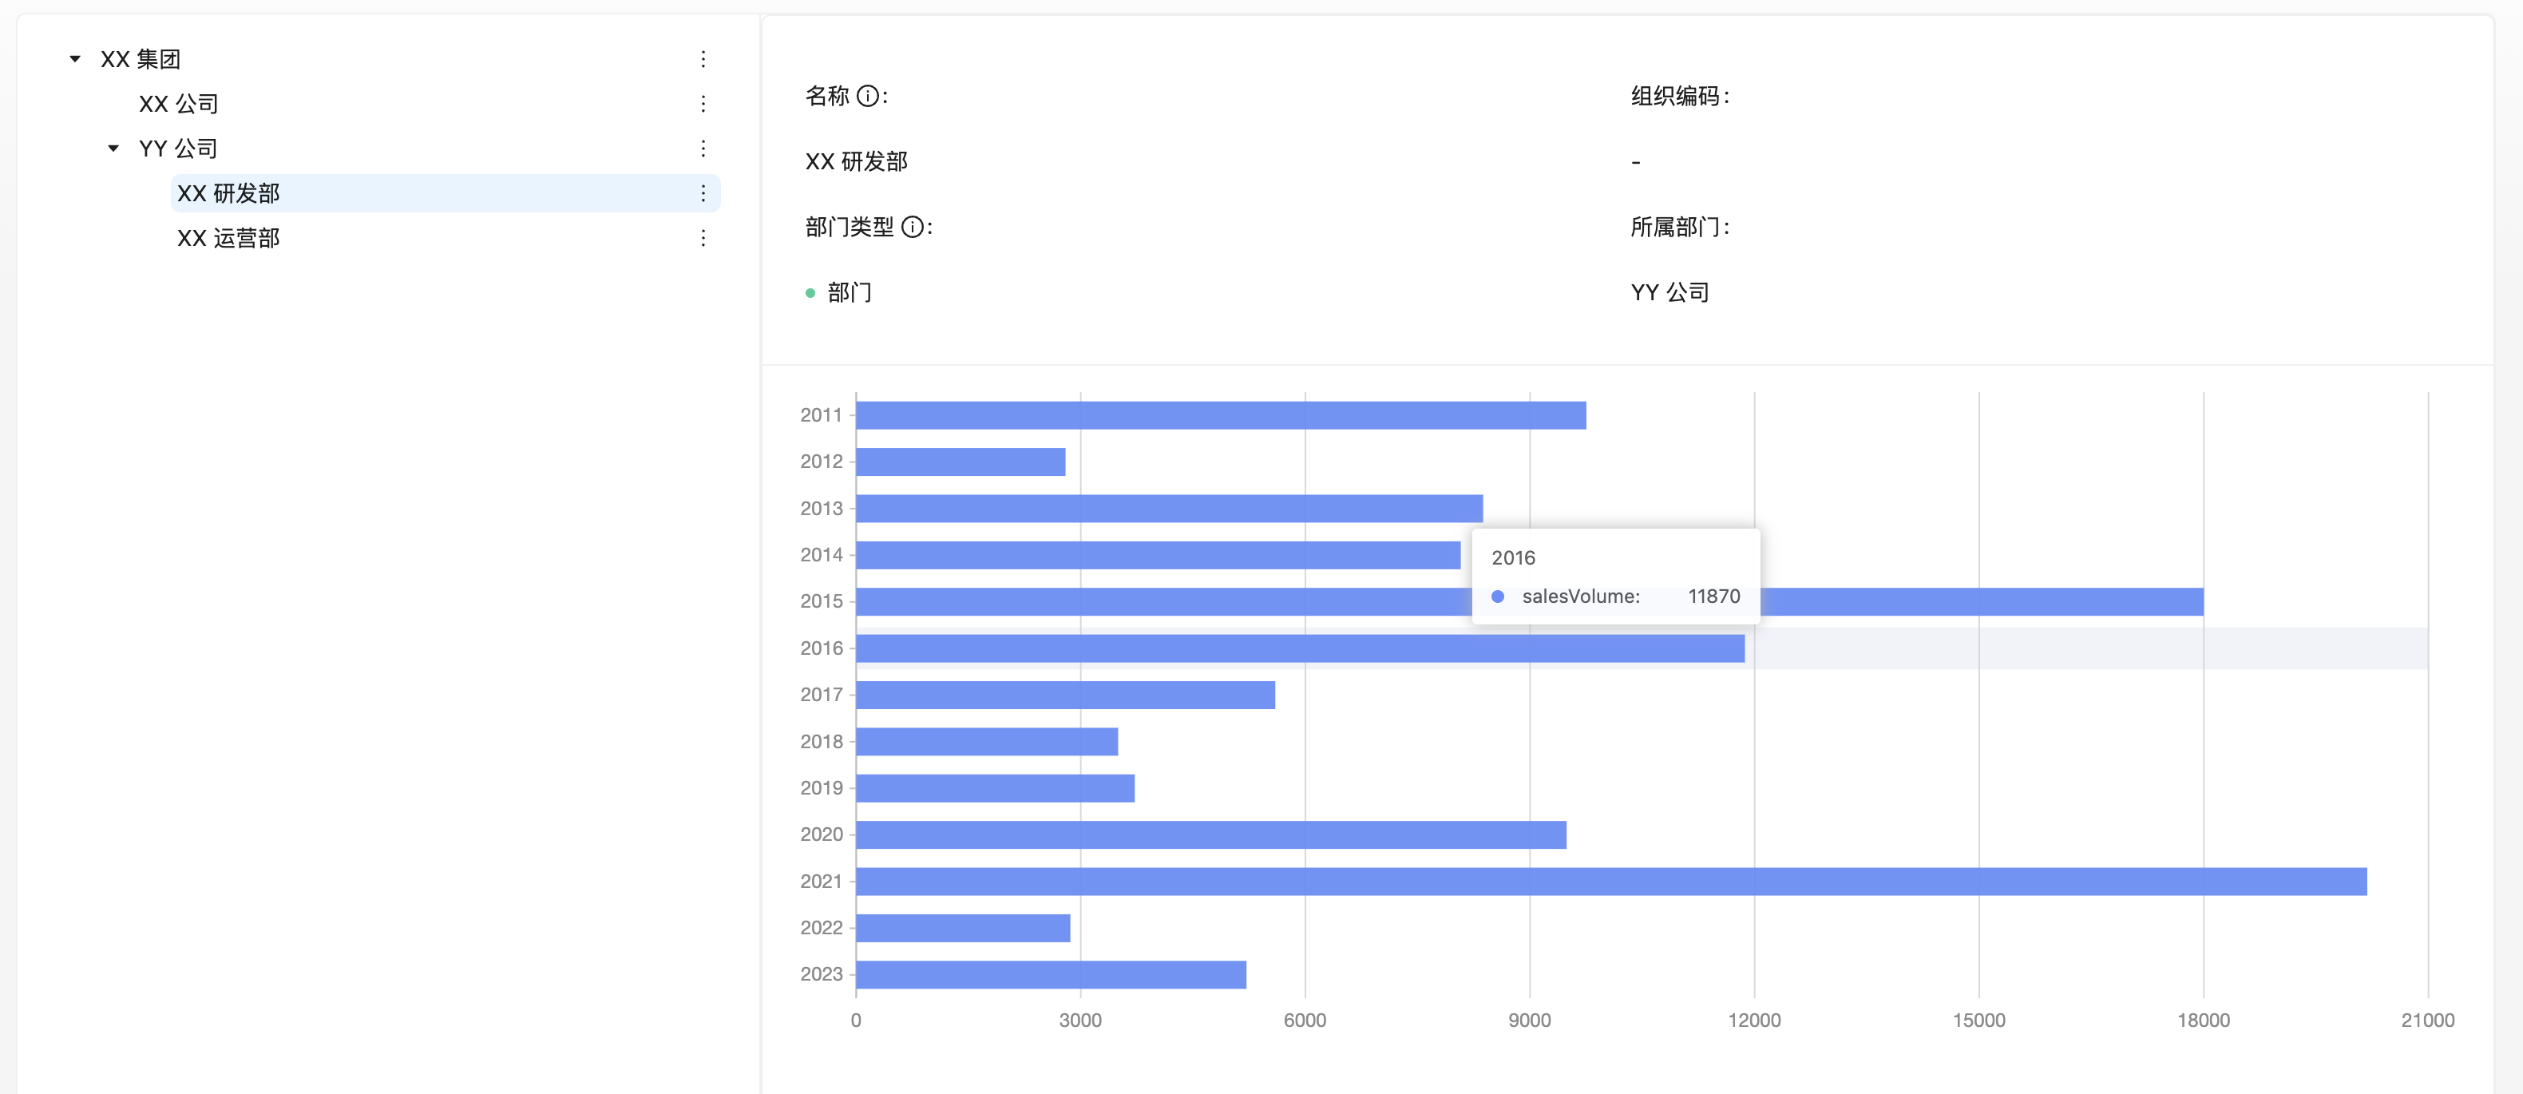This screenshot has width=2523, height=1094.
Task: Click the 2018 y-axis label
Action: [x=821, y=741]
